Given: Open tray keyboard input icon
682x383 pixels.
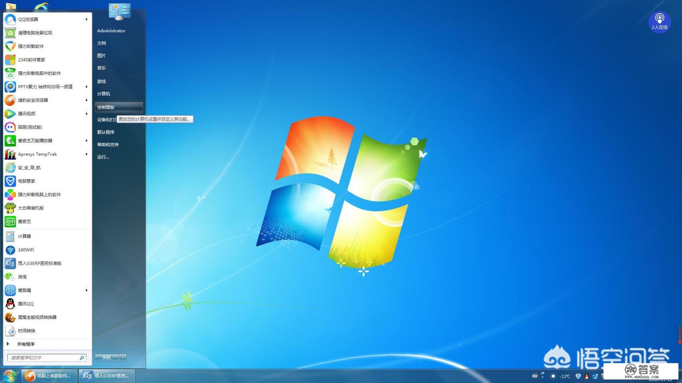Looking at the screenshot, I should coord(535,376).
